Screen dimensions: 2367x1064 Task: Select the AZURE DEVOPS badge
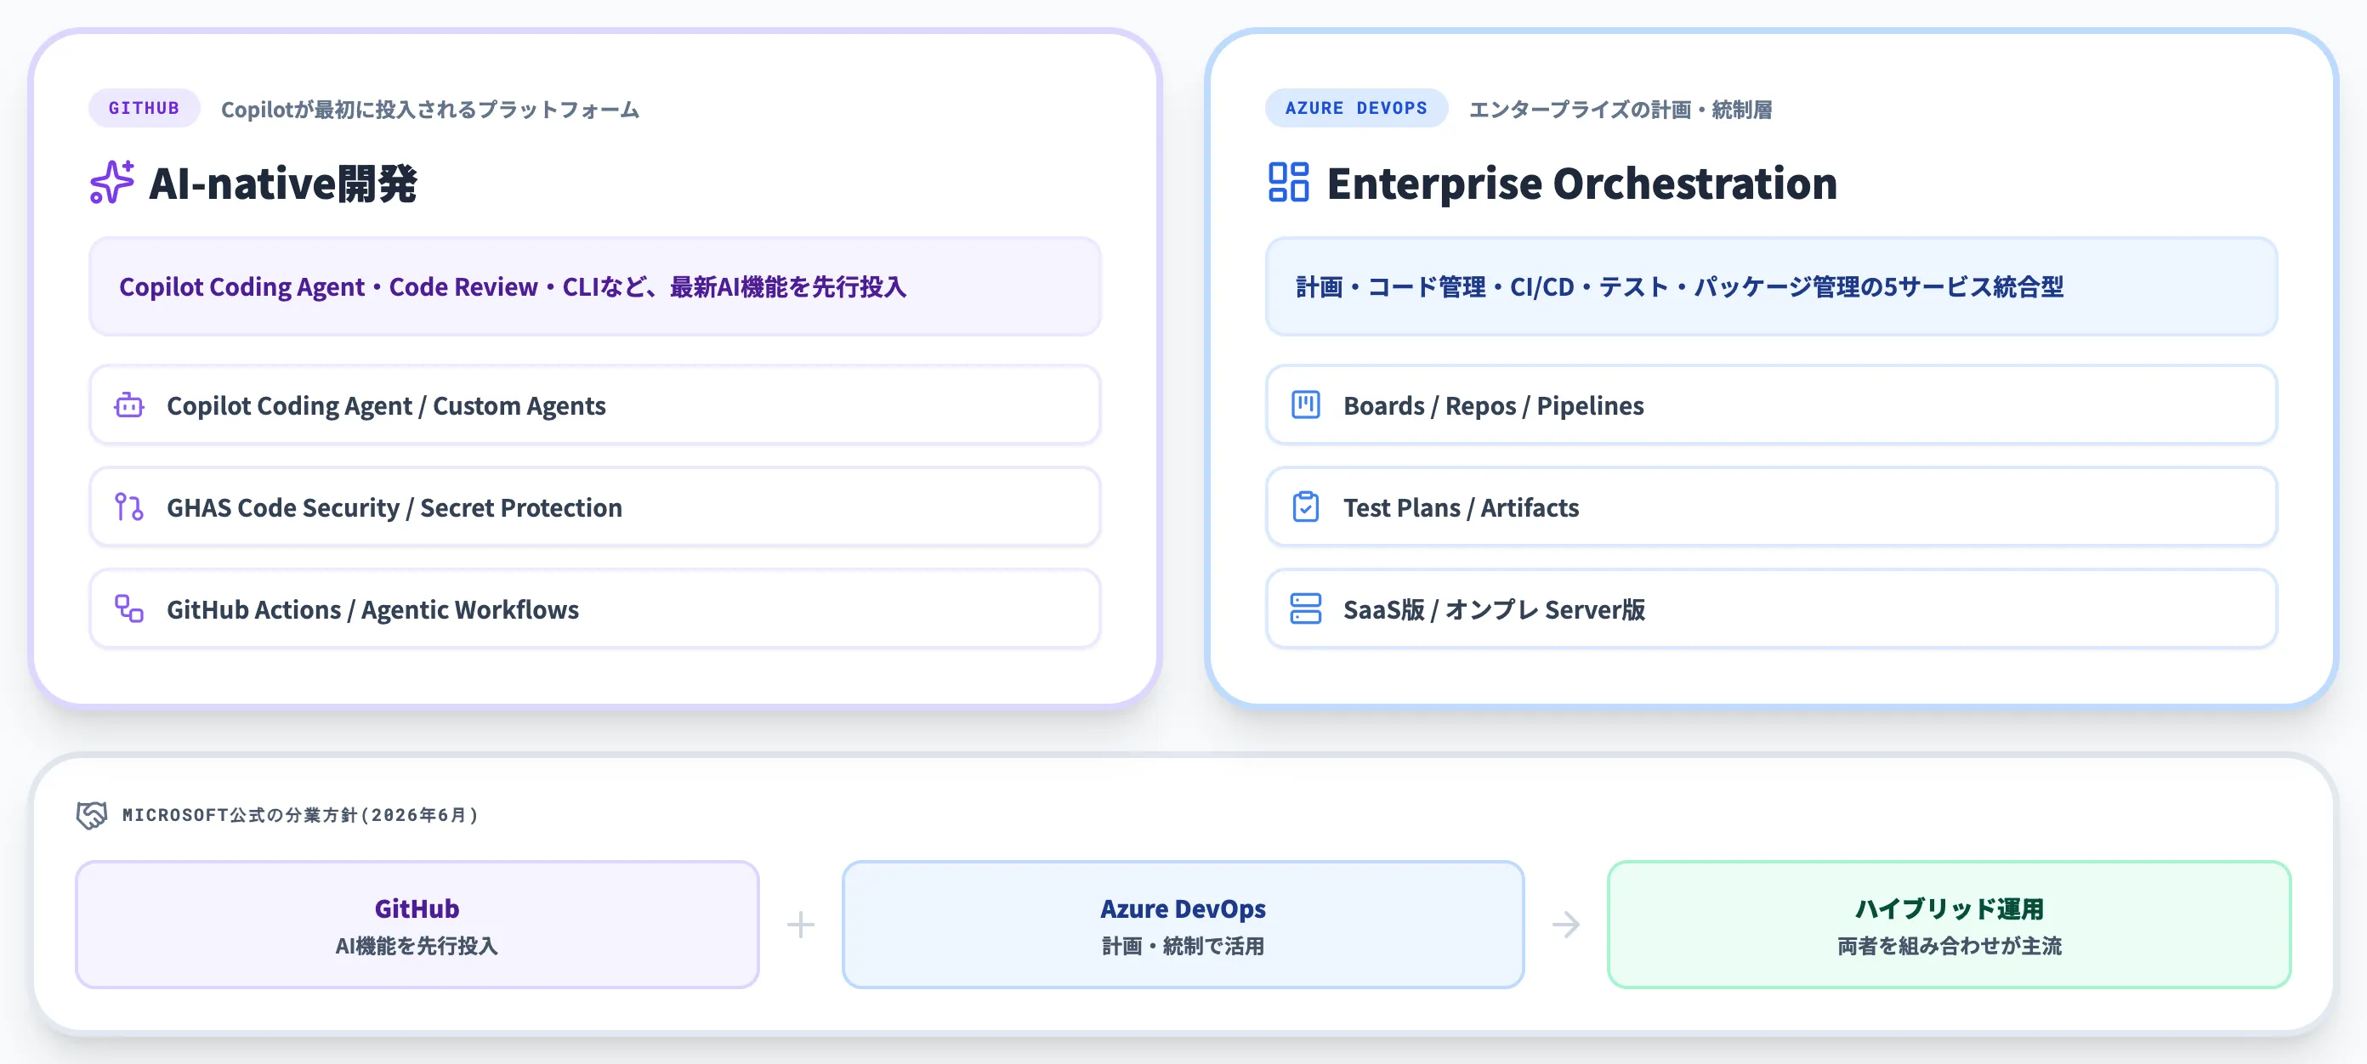(1356, 109)
